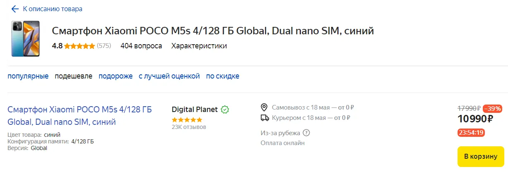Screen dimensions: 508x174
Task: Click the product rating stars near 4.8
Action: pos(79,46)
